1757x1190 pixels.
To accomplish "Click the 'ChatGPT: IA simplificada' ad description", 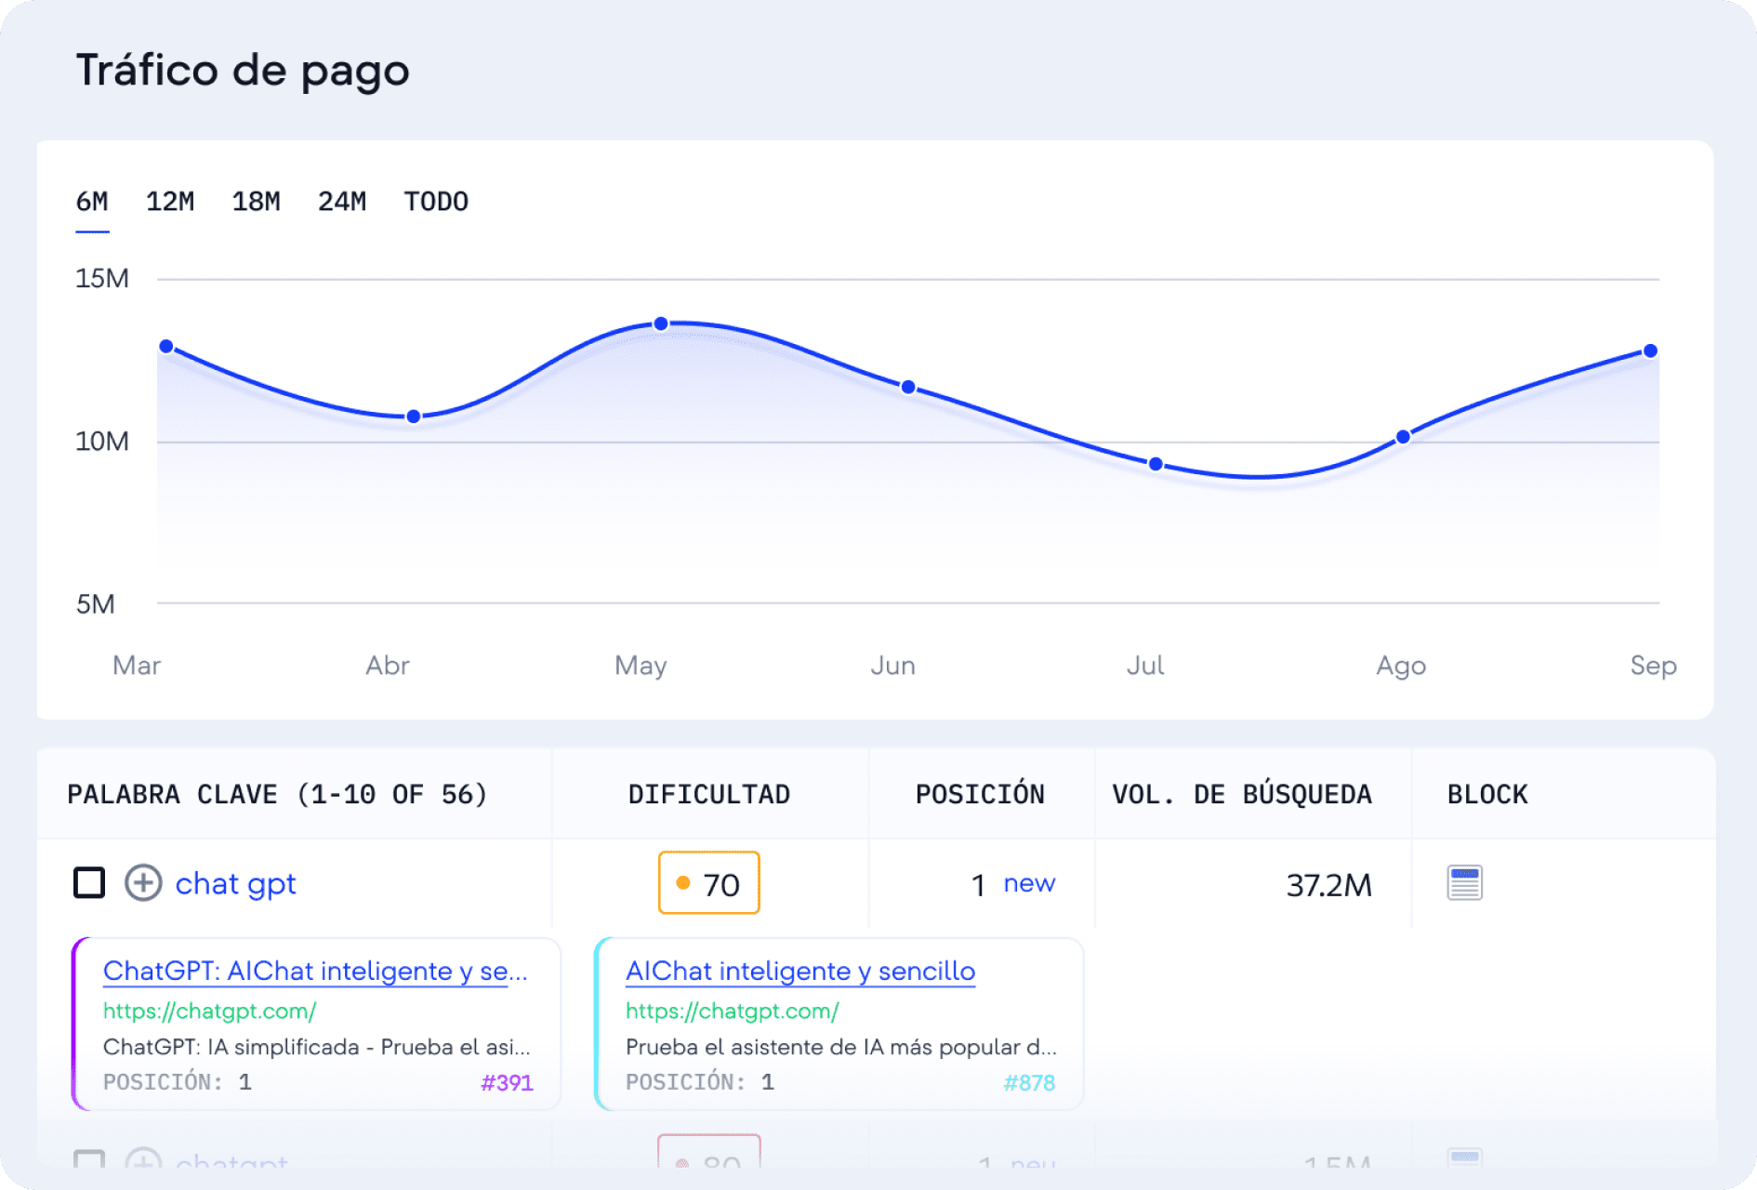I will click(317, 1047).
